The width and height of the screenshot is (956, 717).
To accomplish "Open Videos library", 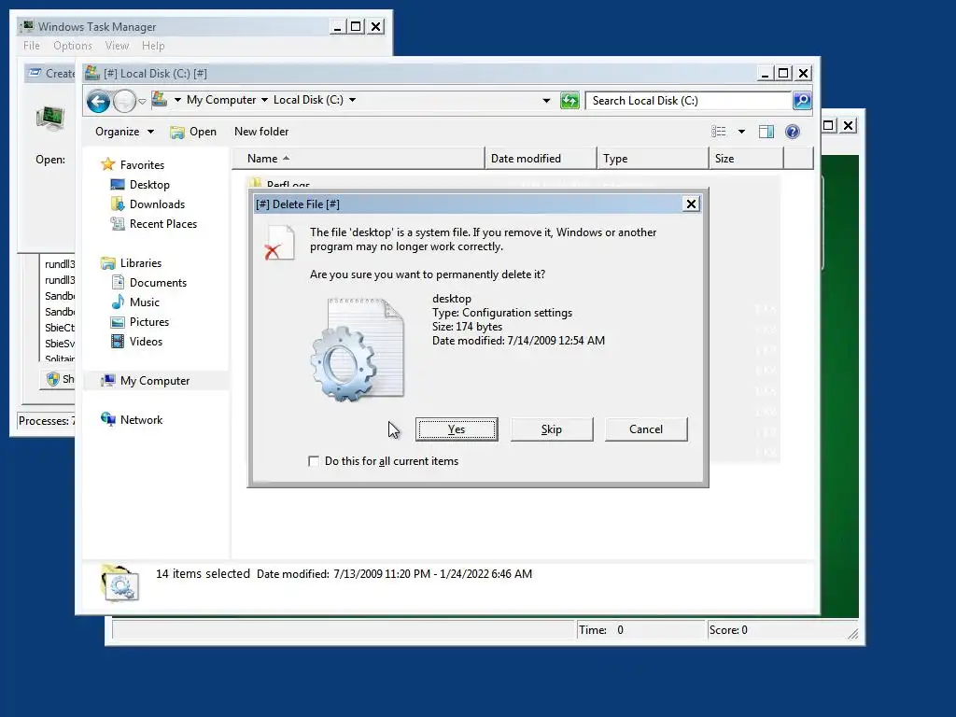I will [x=146, y=342].
